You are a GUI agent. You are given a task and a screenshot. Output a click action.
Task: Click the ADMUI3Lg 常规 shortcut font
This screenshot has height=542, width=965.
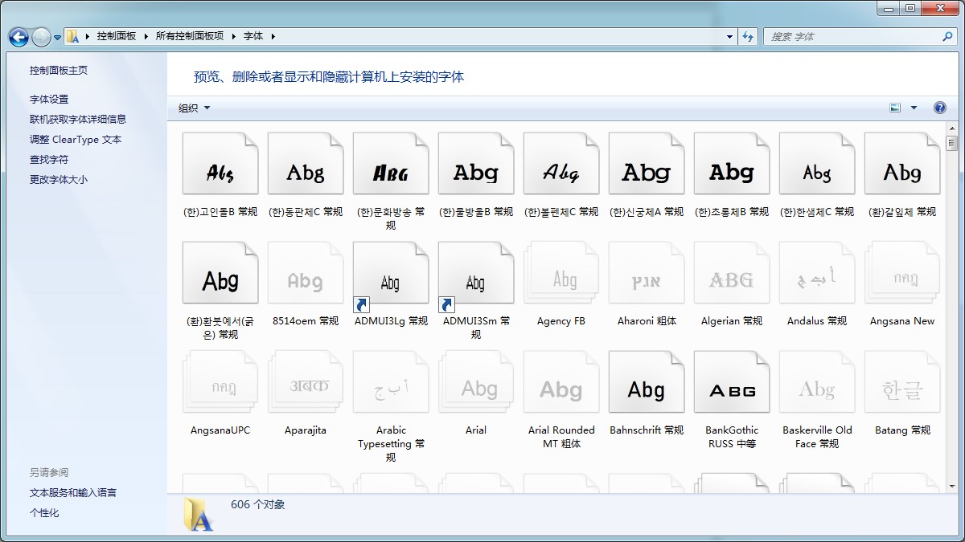(391, 280)
